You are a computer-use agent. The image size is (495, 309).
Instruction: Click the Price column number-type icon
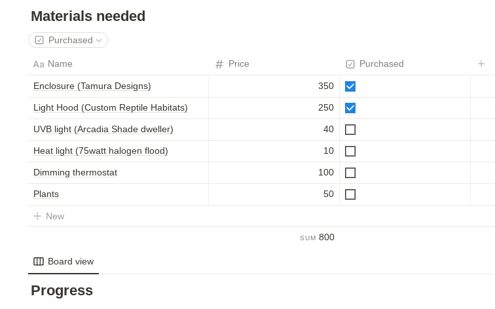click(219, 64)
